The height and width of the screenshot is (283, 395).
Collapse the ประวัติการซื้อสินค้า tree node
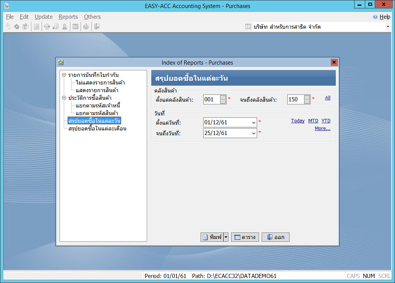pos(64,98)
